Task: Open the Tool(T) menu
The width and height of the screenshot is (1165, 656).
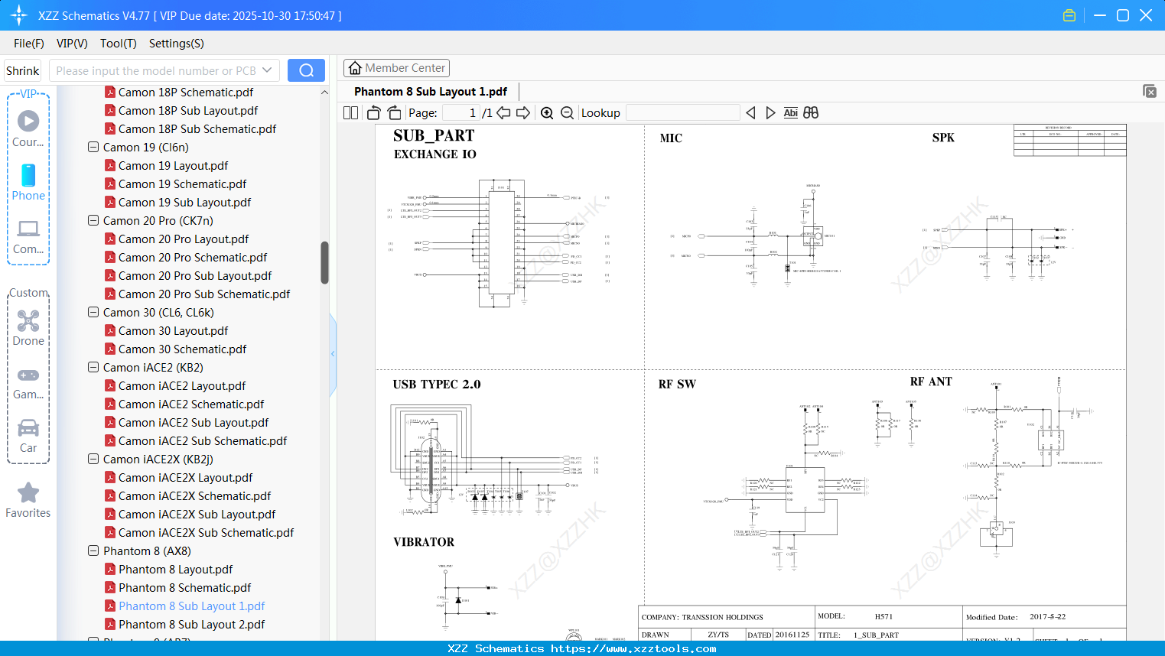Action: pos(118,44)
